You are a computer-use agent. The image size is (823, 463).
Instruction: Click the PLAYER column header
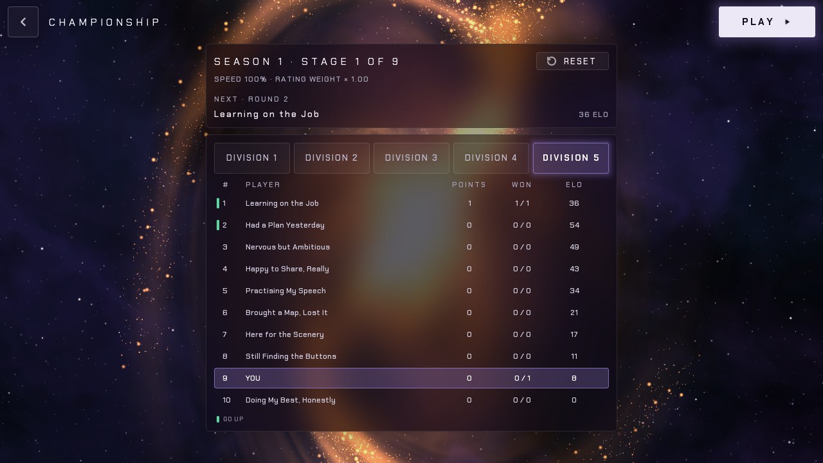pos(263,185)
